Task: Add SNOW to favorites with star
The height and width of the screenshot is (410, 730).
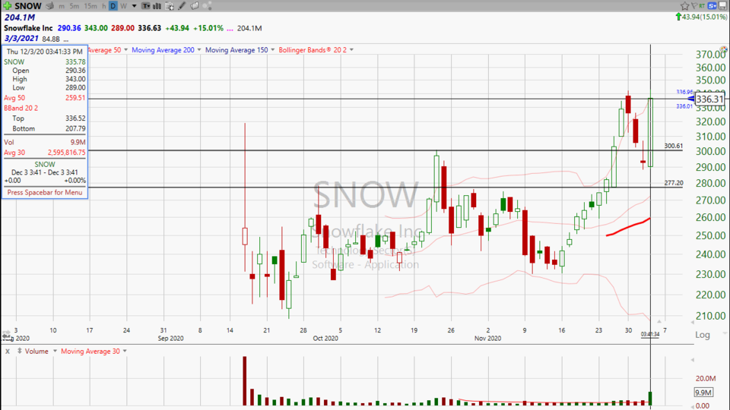Action: point(684,5)
